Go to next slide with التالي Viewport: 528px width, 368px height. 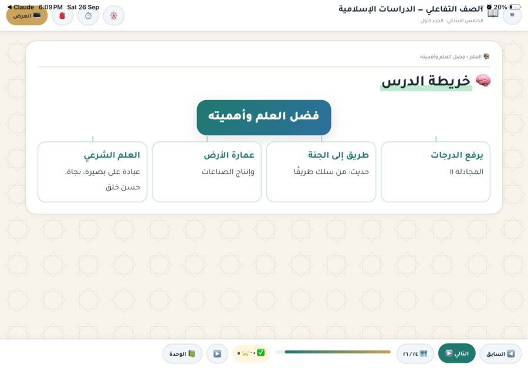click(x=456, y=353)
